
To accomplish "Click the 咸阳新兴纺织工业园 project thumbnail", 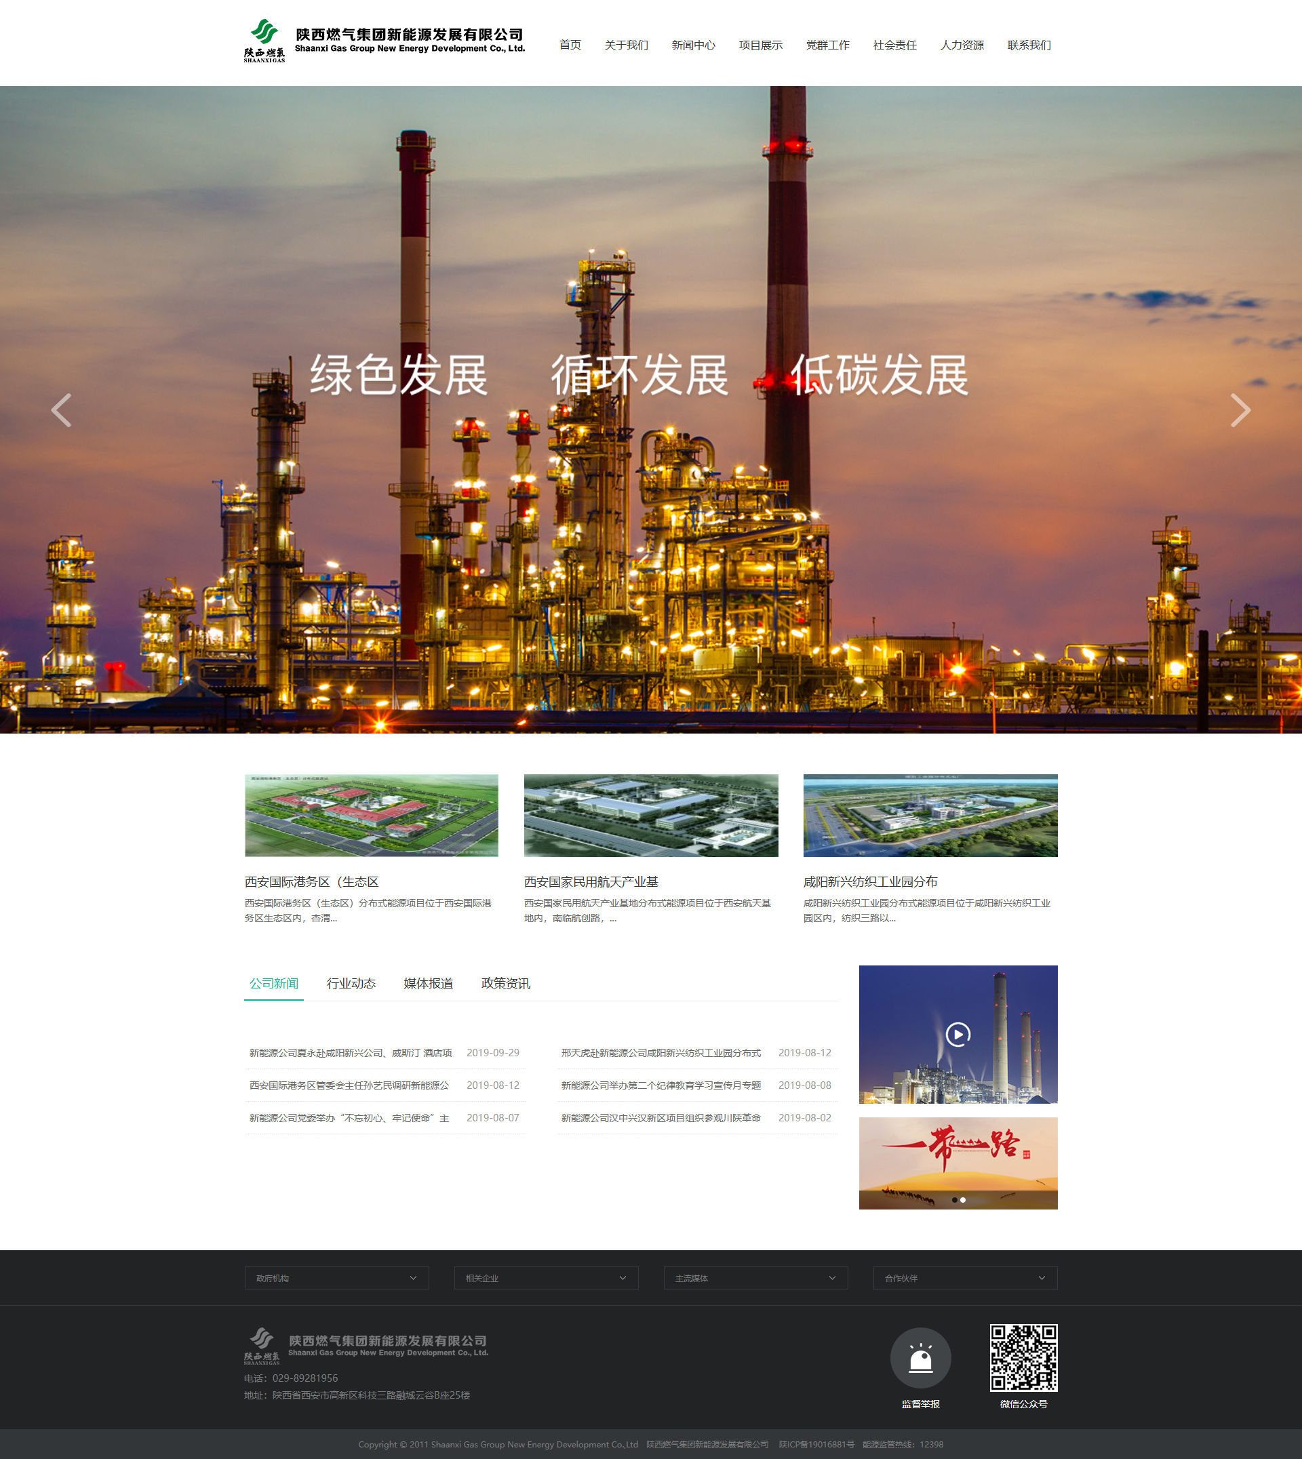I will coord(930,816).
